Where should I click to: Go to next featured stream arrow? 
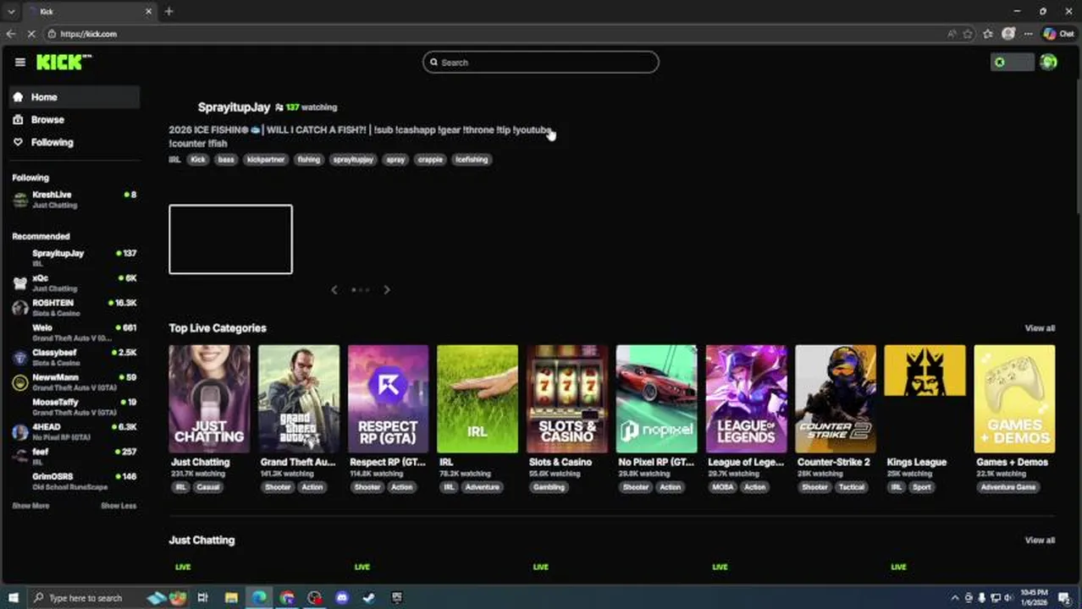point(387,290)
